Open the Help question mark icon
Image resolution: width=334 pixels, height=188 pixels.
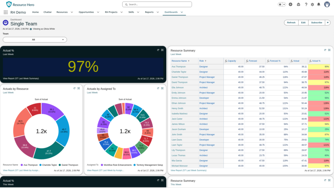pyautogui.click(x=306, y=5)
